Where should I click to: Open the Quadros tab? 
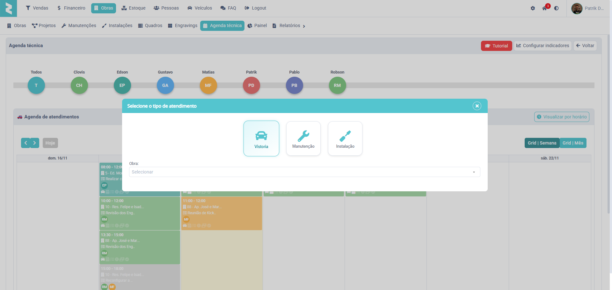(x=150, y=25)
